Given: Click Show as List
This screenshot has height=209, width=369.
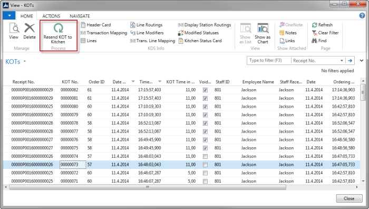Looking at the screenshot, I should [246, 33].
